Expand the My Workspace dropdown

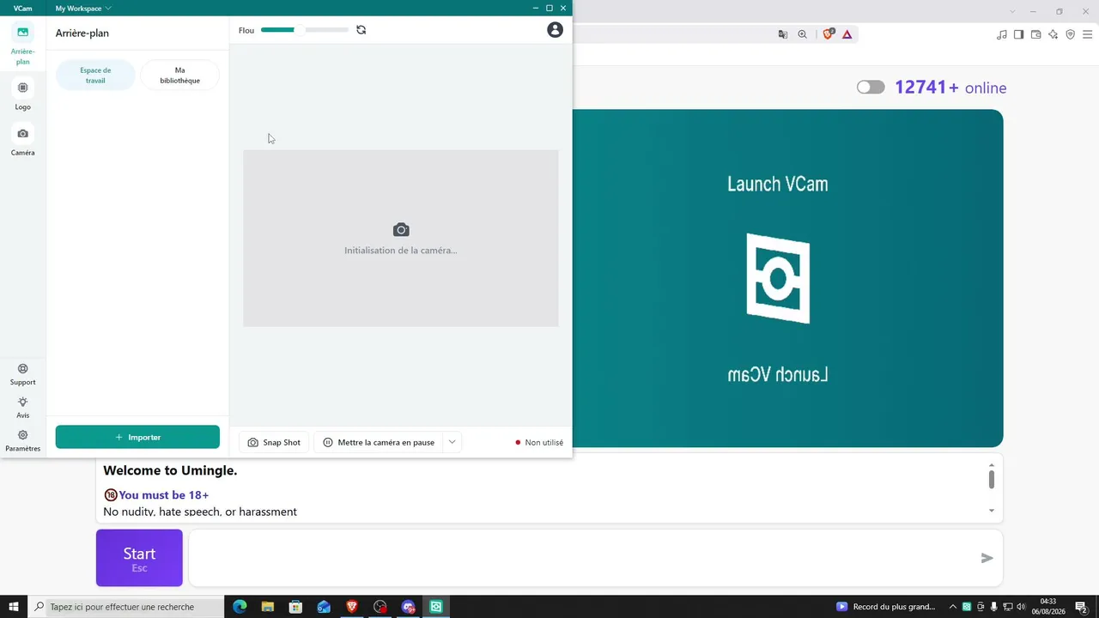tap(83, 9)
